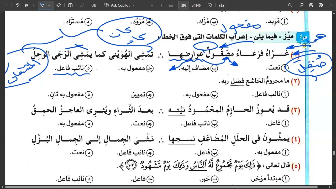The width and height of the screenshot is (336, 189).
Task: Rotate the PDF page
Action: (209, 5)
